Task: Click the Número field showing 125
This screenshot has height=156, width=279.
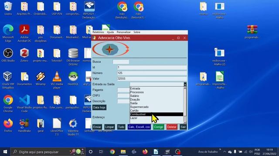Action: click(152, 73)
